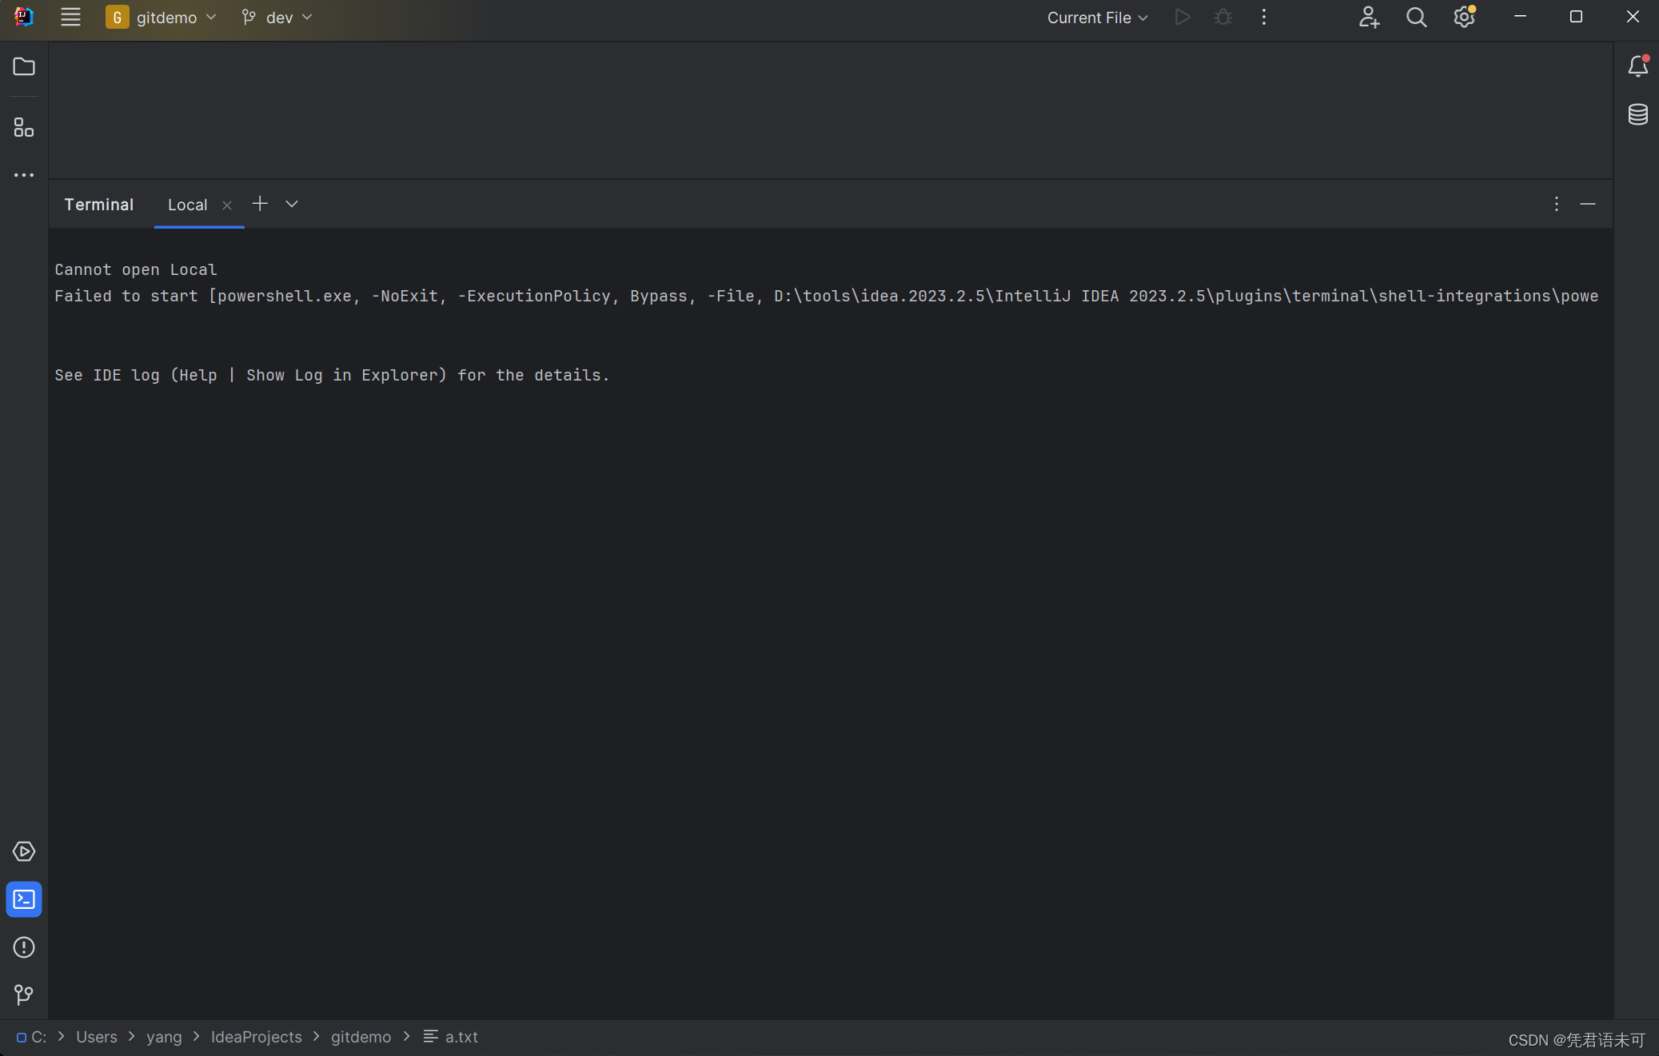1659x1056 pixels.
Task: Open the Database tool window
Action: (x=1637, y=114)
